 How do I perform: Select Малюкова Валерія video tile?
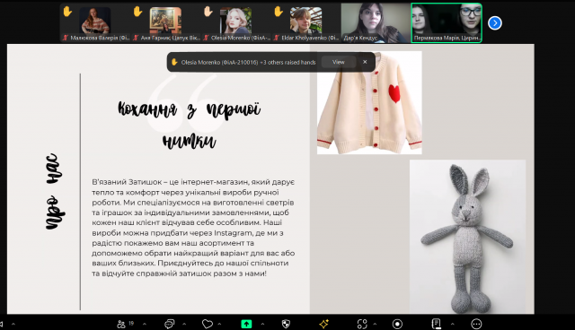click(95, 23)
